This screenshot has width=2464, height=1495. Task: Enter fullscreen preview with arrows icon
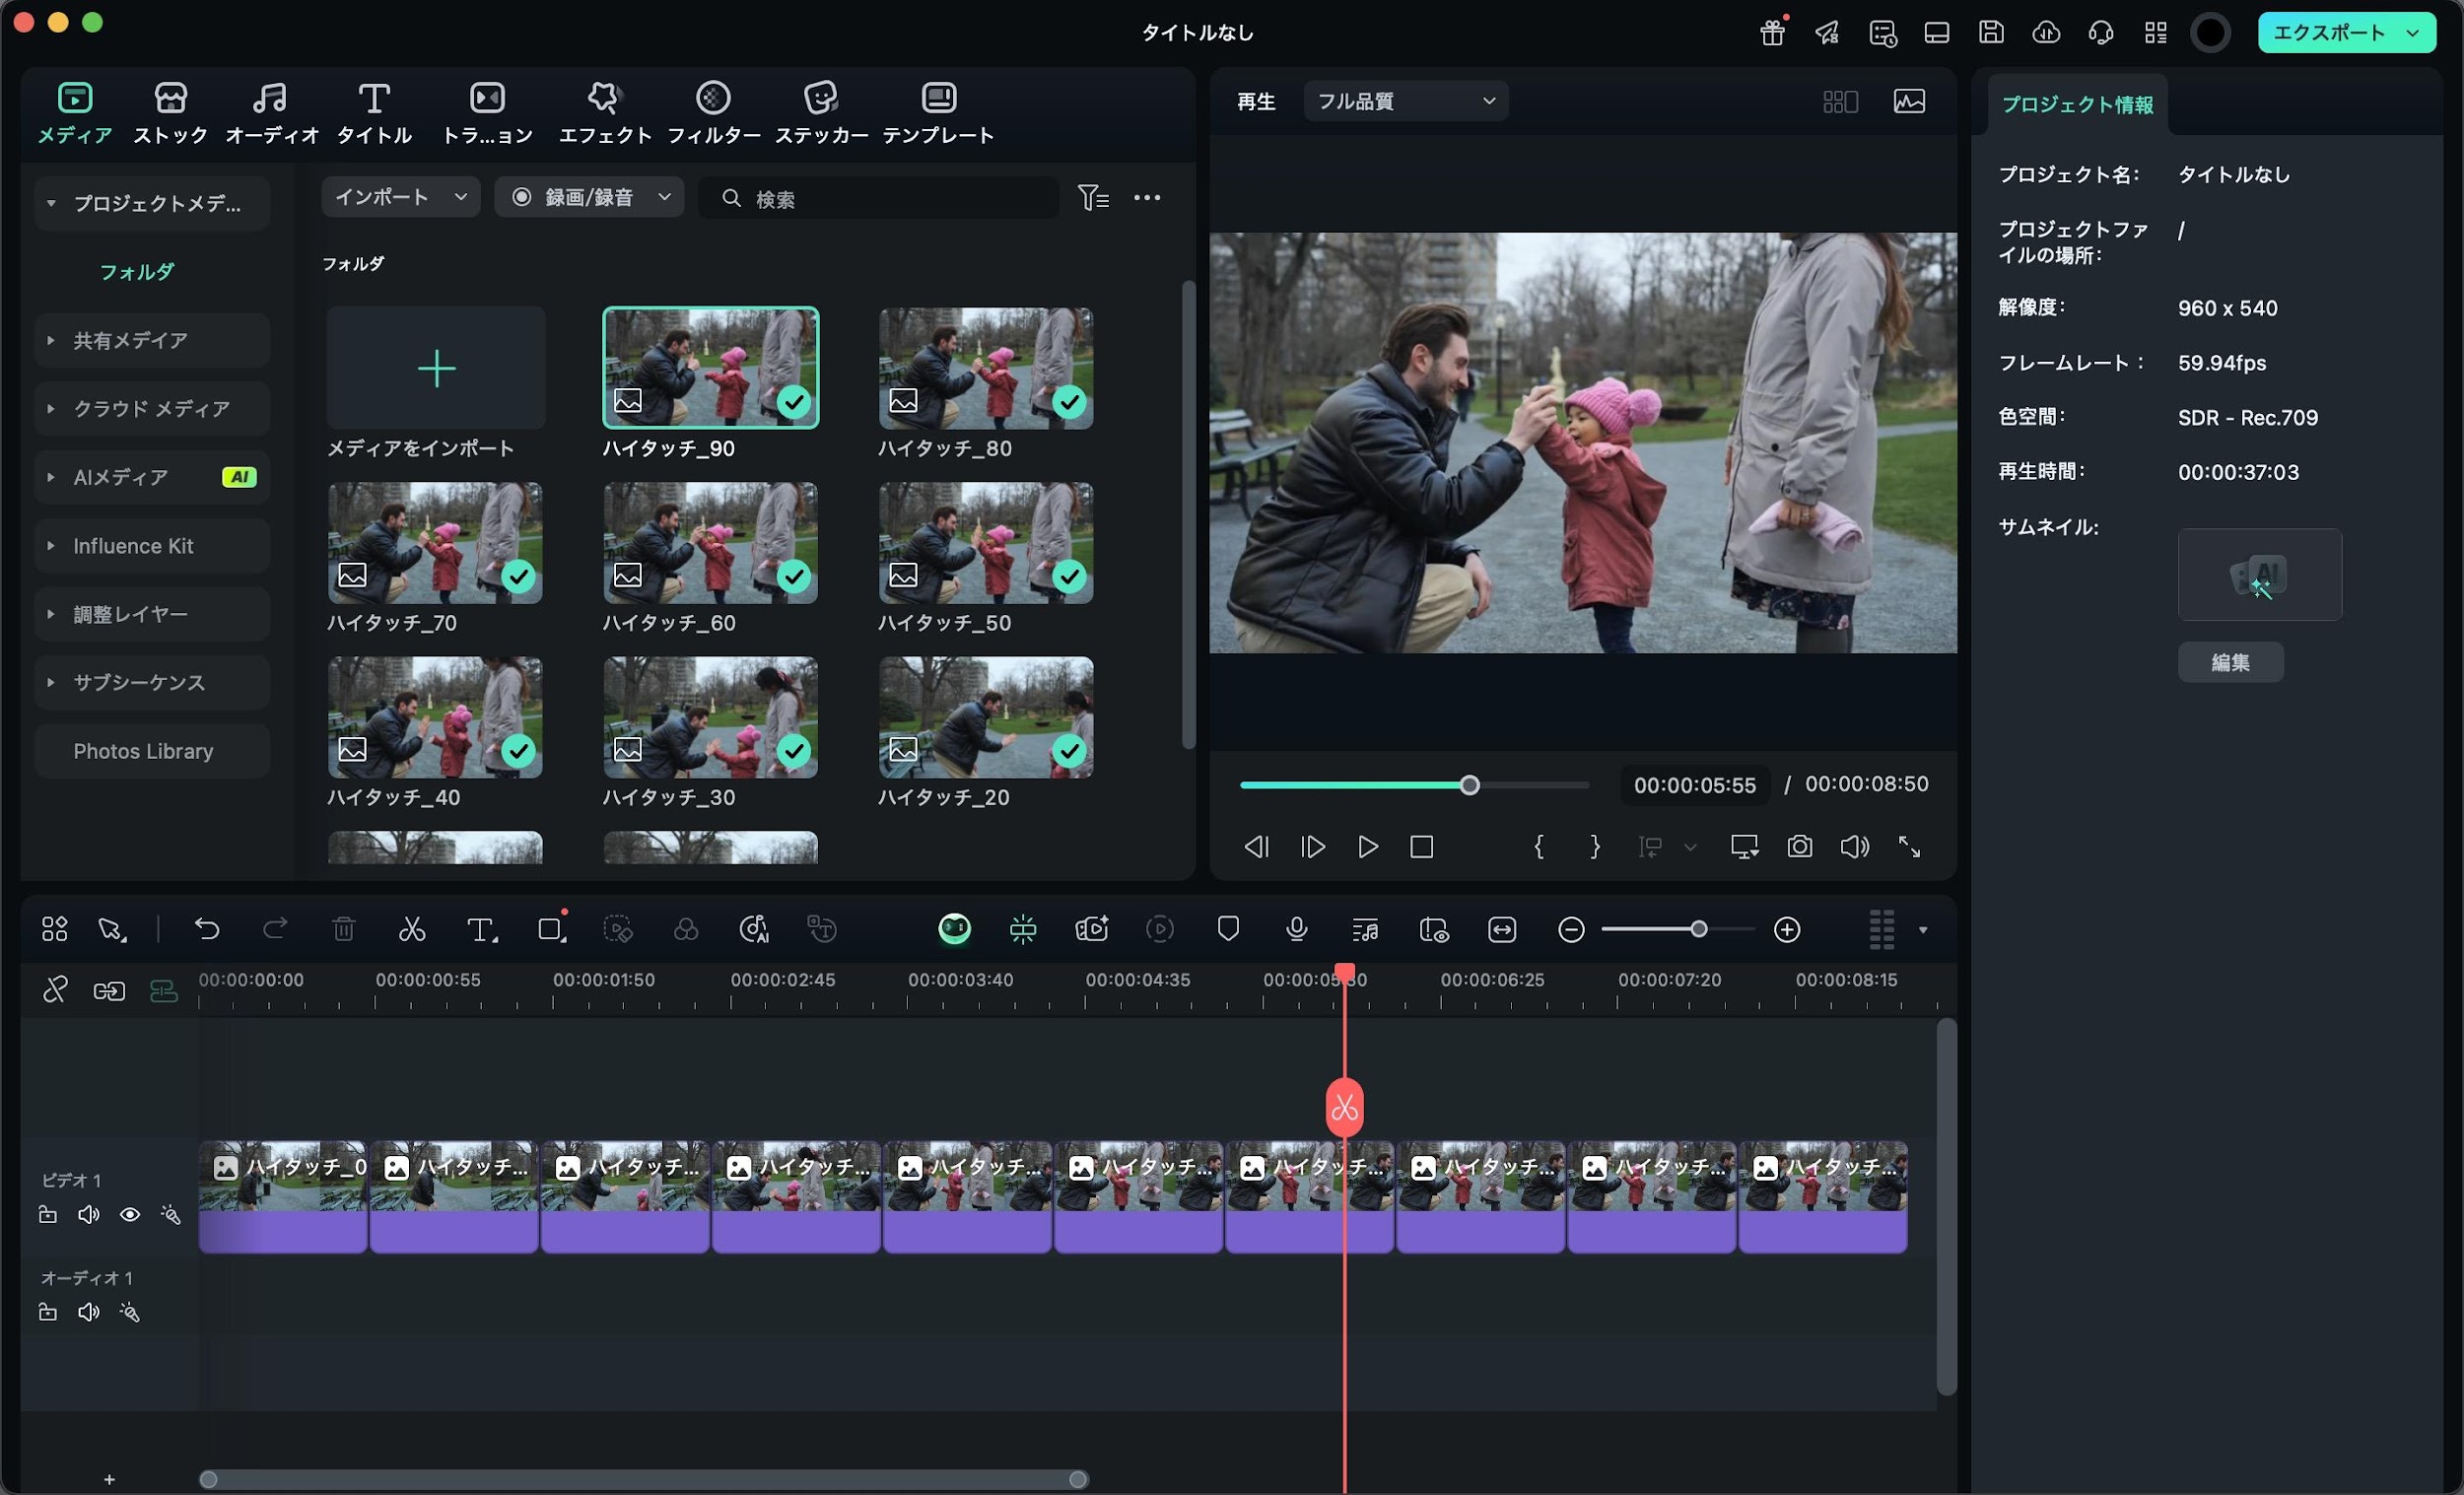coord(1909,847)
